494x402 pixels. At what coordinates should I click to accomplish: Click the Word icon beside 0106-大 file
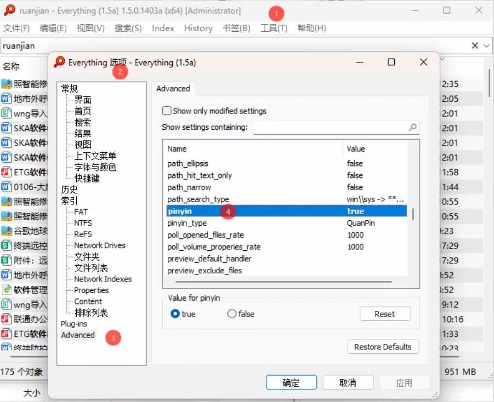tap(5, 187)
